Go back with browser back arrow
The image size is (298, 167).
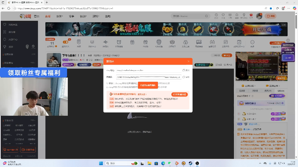3,8
